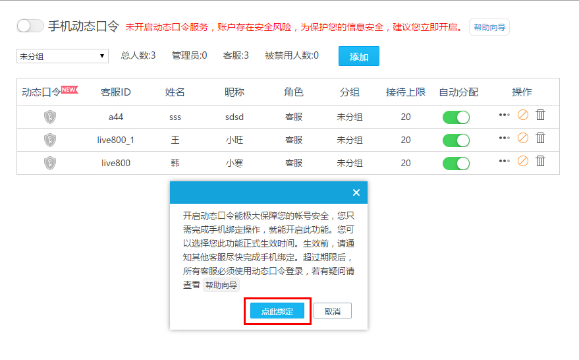Open the 未分组 group dropdown

63,56
